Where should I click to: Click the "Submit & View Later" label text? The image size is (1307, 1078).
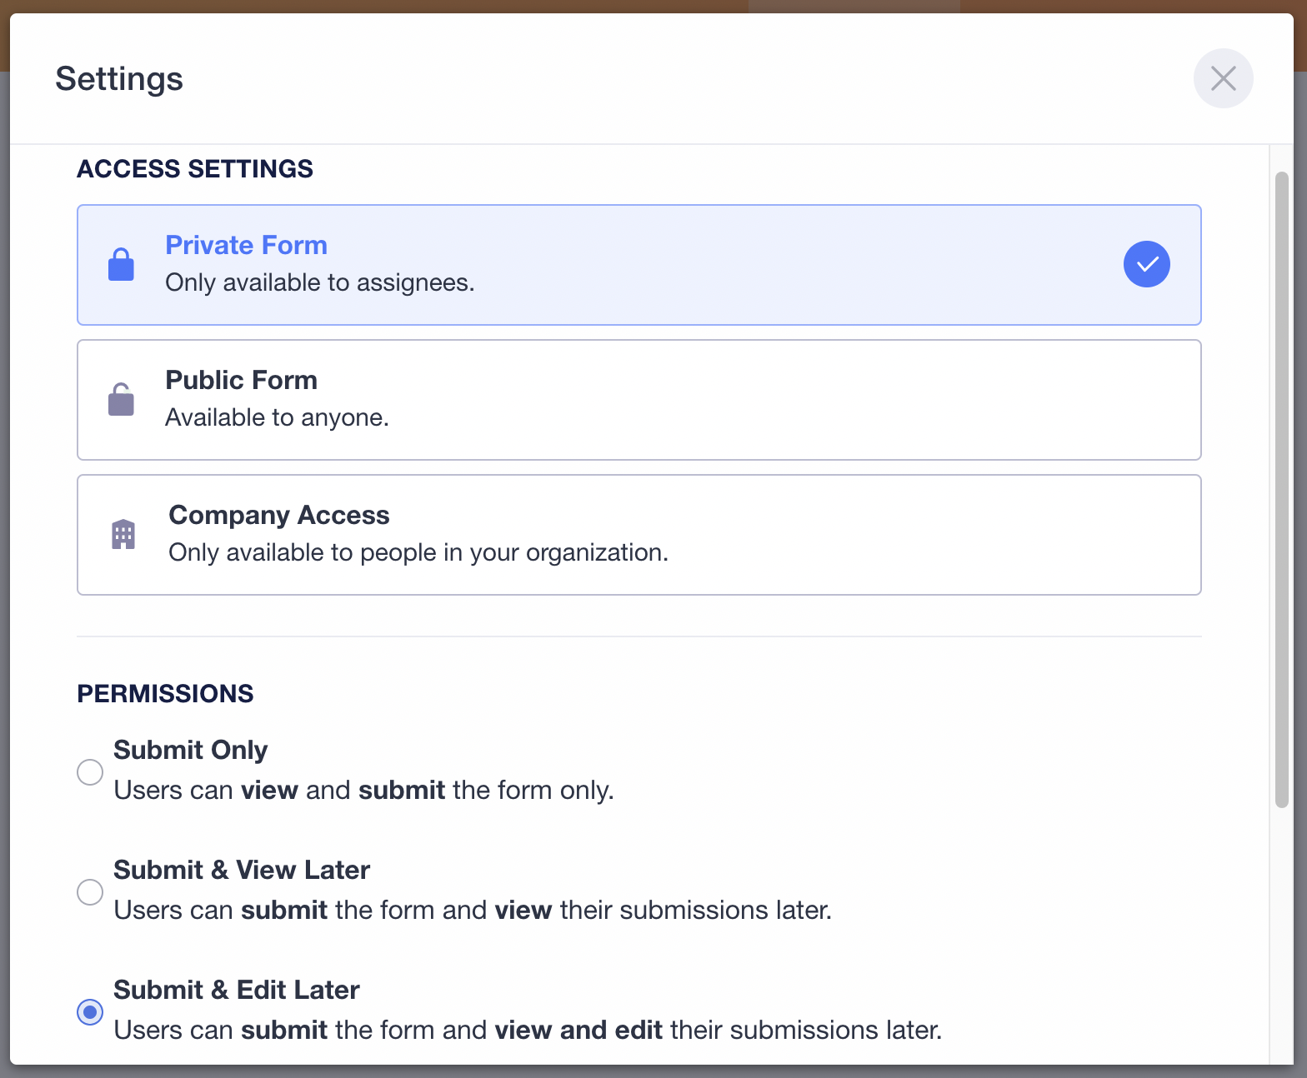click(x=241, y=870)
